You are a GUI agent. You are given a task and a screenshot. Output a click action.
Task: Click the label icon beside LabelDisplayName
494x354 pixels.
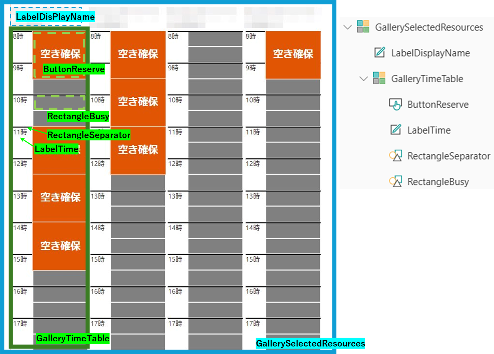point(380,52)
